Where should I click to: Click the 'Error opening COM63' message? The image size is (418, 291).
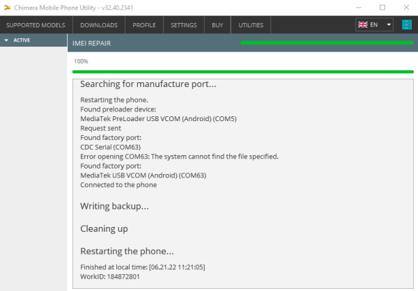pyautogui.click(x=179, y=157)
